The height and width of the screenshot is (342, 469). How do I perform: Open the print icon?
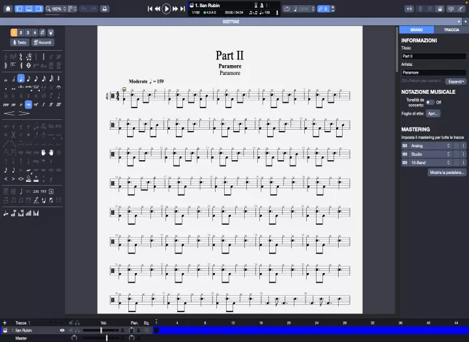pyautogui.click(x=104, y=8)
